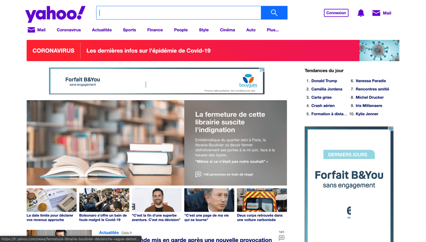
Task: Click the ad info icon on the Bouygues banner
Action: pyautogui.click(x=261, y=70)
